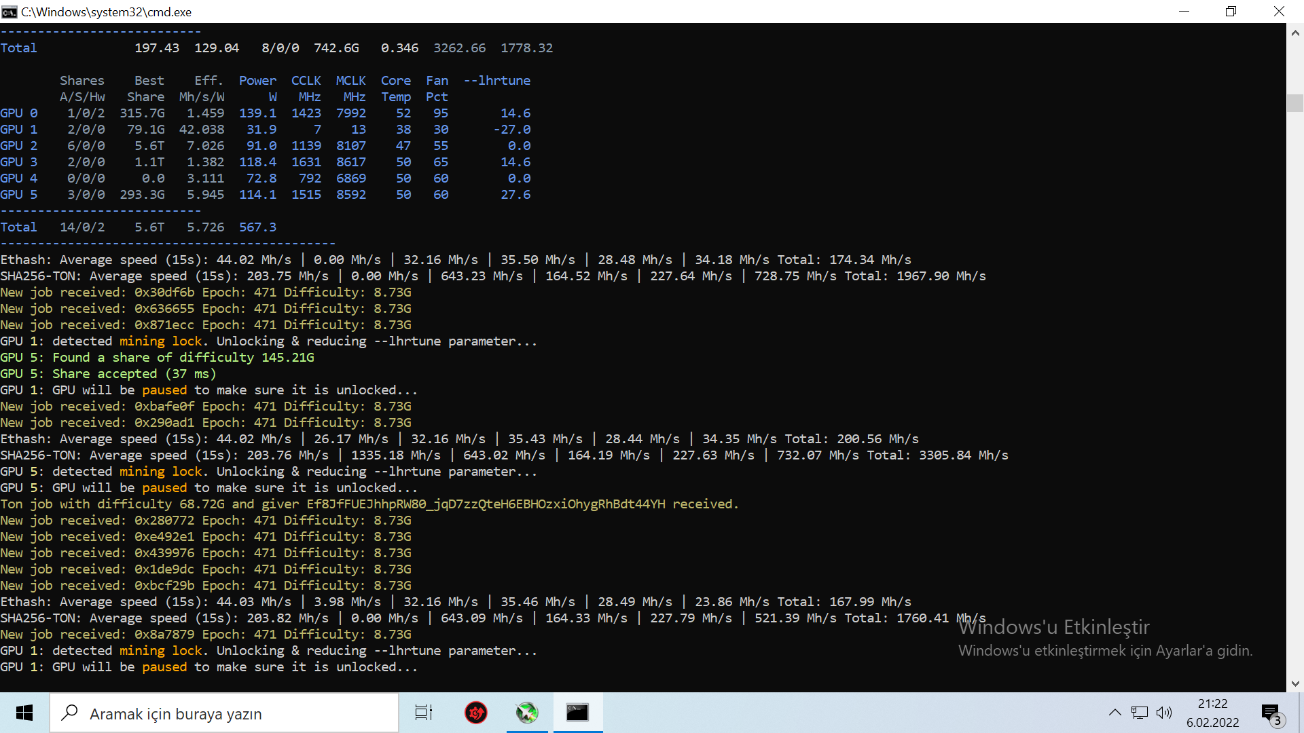The image size is (1304, 733).
Task: Click the scrollbar up arrow
Action: (1295, 32)
